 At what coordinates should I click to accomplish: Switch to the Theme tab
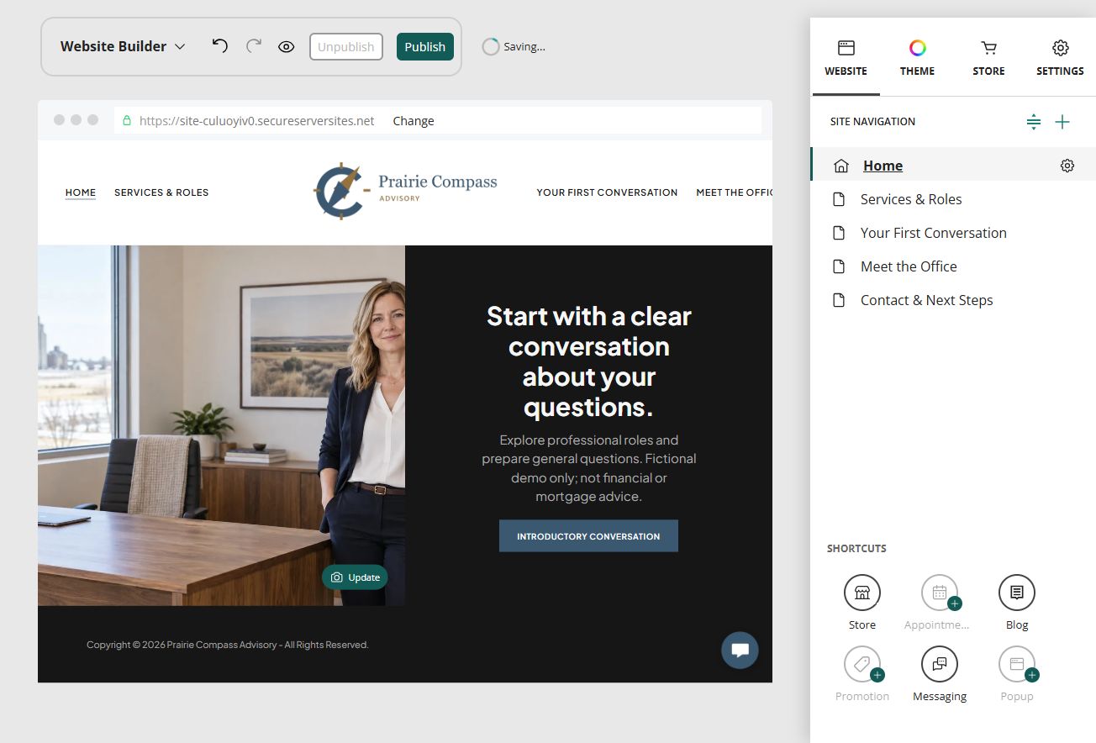(917, 58)
